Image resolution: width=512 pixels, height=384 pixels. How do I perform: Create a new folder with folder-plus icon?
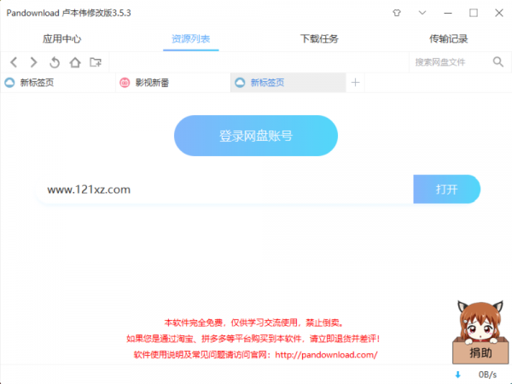click(x=96, y=62)
